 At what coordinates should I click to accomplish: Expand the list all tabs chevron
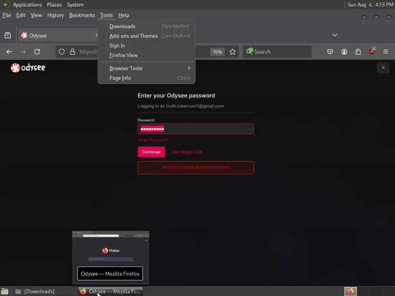pos(334,35)
